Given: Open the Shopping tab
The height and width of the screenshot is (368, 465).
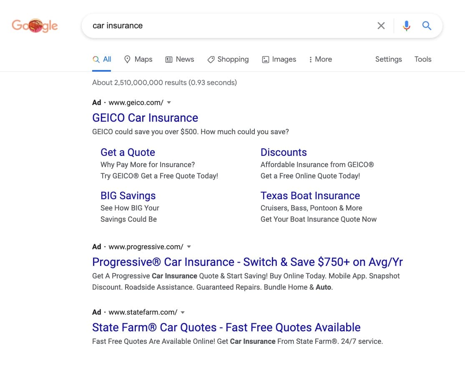Looking at the screenshot, I should pos(228,59).
